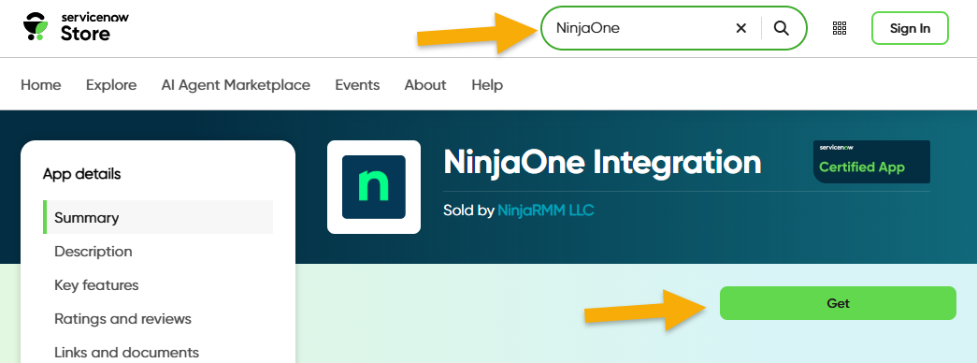The image size is (977, 363).
Task: Click the Certified App badge
Action: tap(871, 162)
